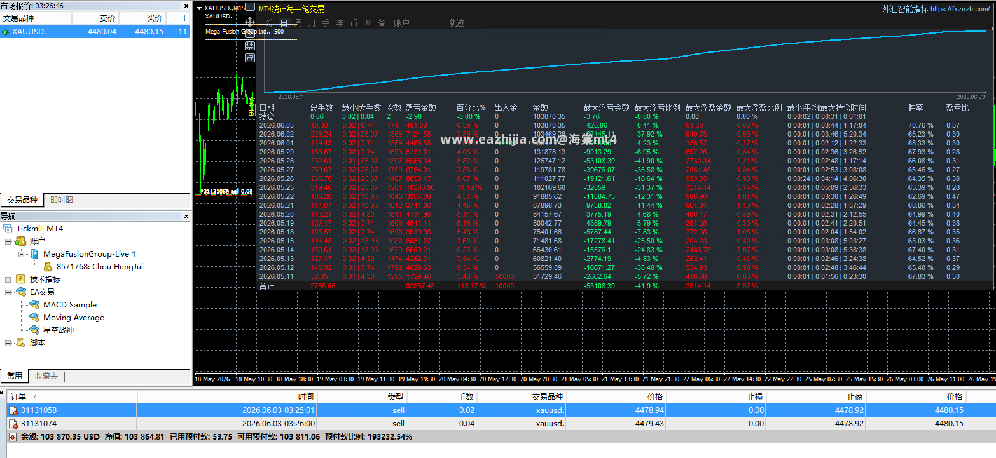Select the 常用 tab in Navigator
Viewport: 996px width, 458px height.
click(x=15, y=376)
